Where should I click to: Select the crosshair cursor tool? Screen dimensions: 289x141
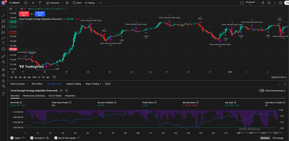[4, 10]
